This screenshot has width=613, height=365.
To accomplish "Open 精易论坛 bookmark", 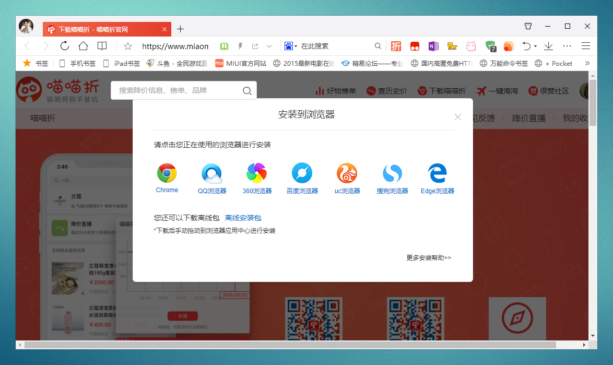I will click(x=372, y=63).
